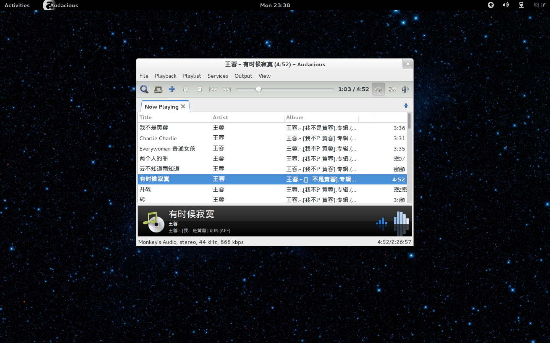Select the song Everywoman 普通女孩

coord(167,148)
